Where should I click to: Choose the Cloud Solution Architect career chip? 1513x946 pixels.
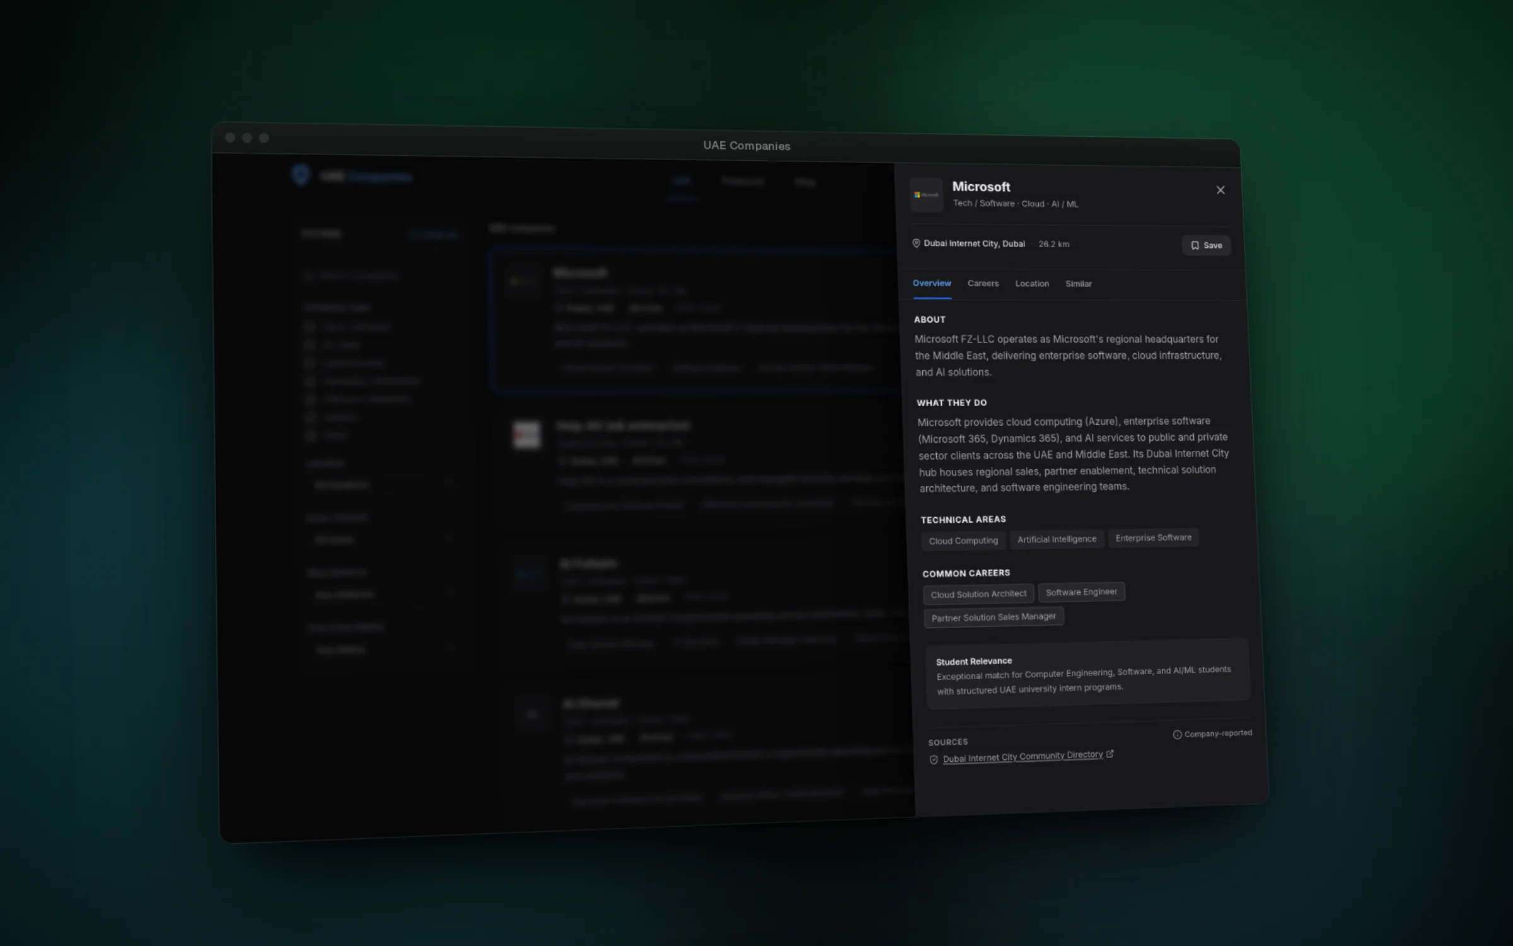click(x=978, y=594)
